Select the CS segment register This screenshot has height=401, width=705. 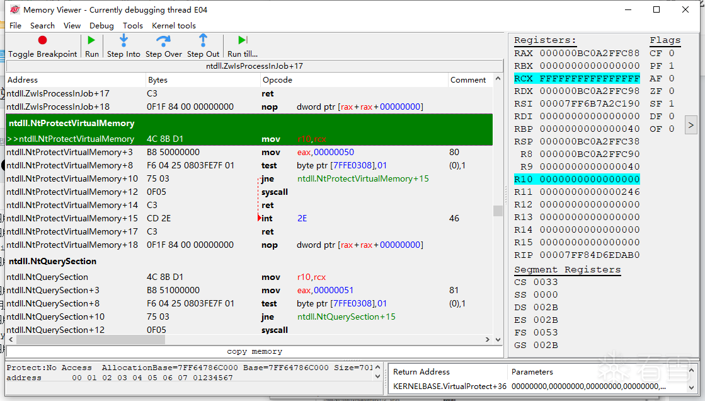pyautogui.click(x=536, y=282)
